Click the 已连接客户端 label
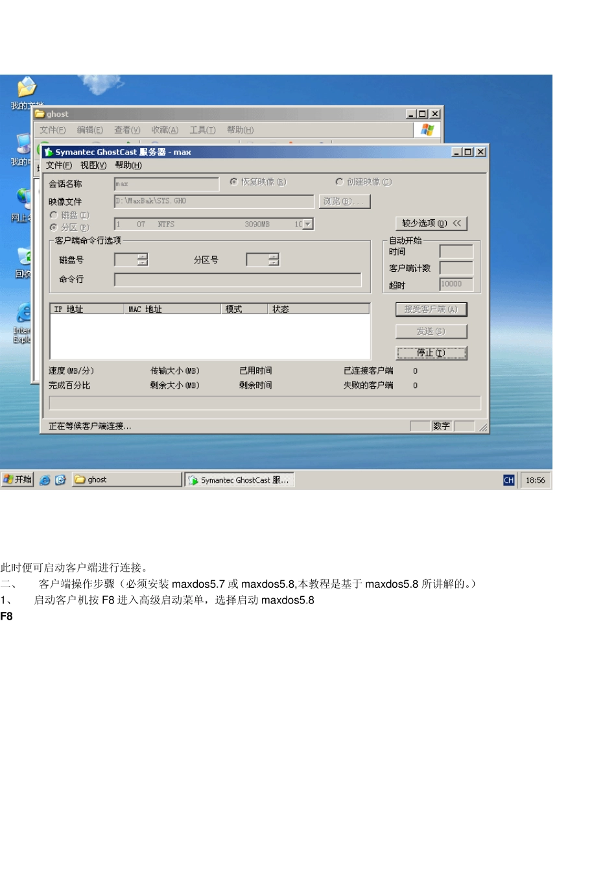Screen dimensions: 616x872 [x=368, y=371]
